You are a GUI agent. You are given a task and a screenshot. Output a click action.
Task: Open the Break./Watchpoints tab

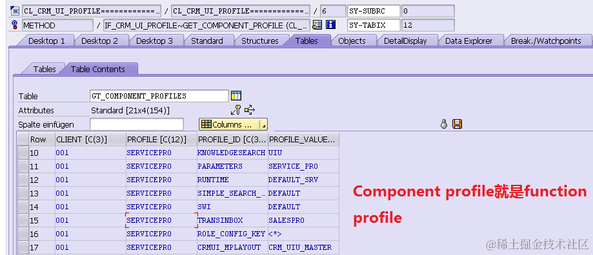[x=546, y=41]
